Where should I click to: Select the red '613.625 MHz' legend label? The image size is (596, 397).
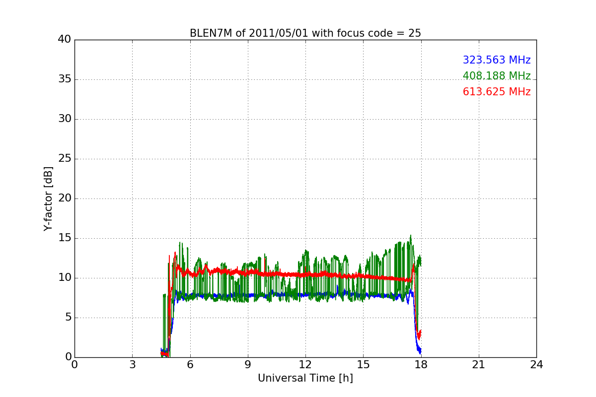tap(497, 92)
